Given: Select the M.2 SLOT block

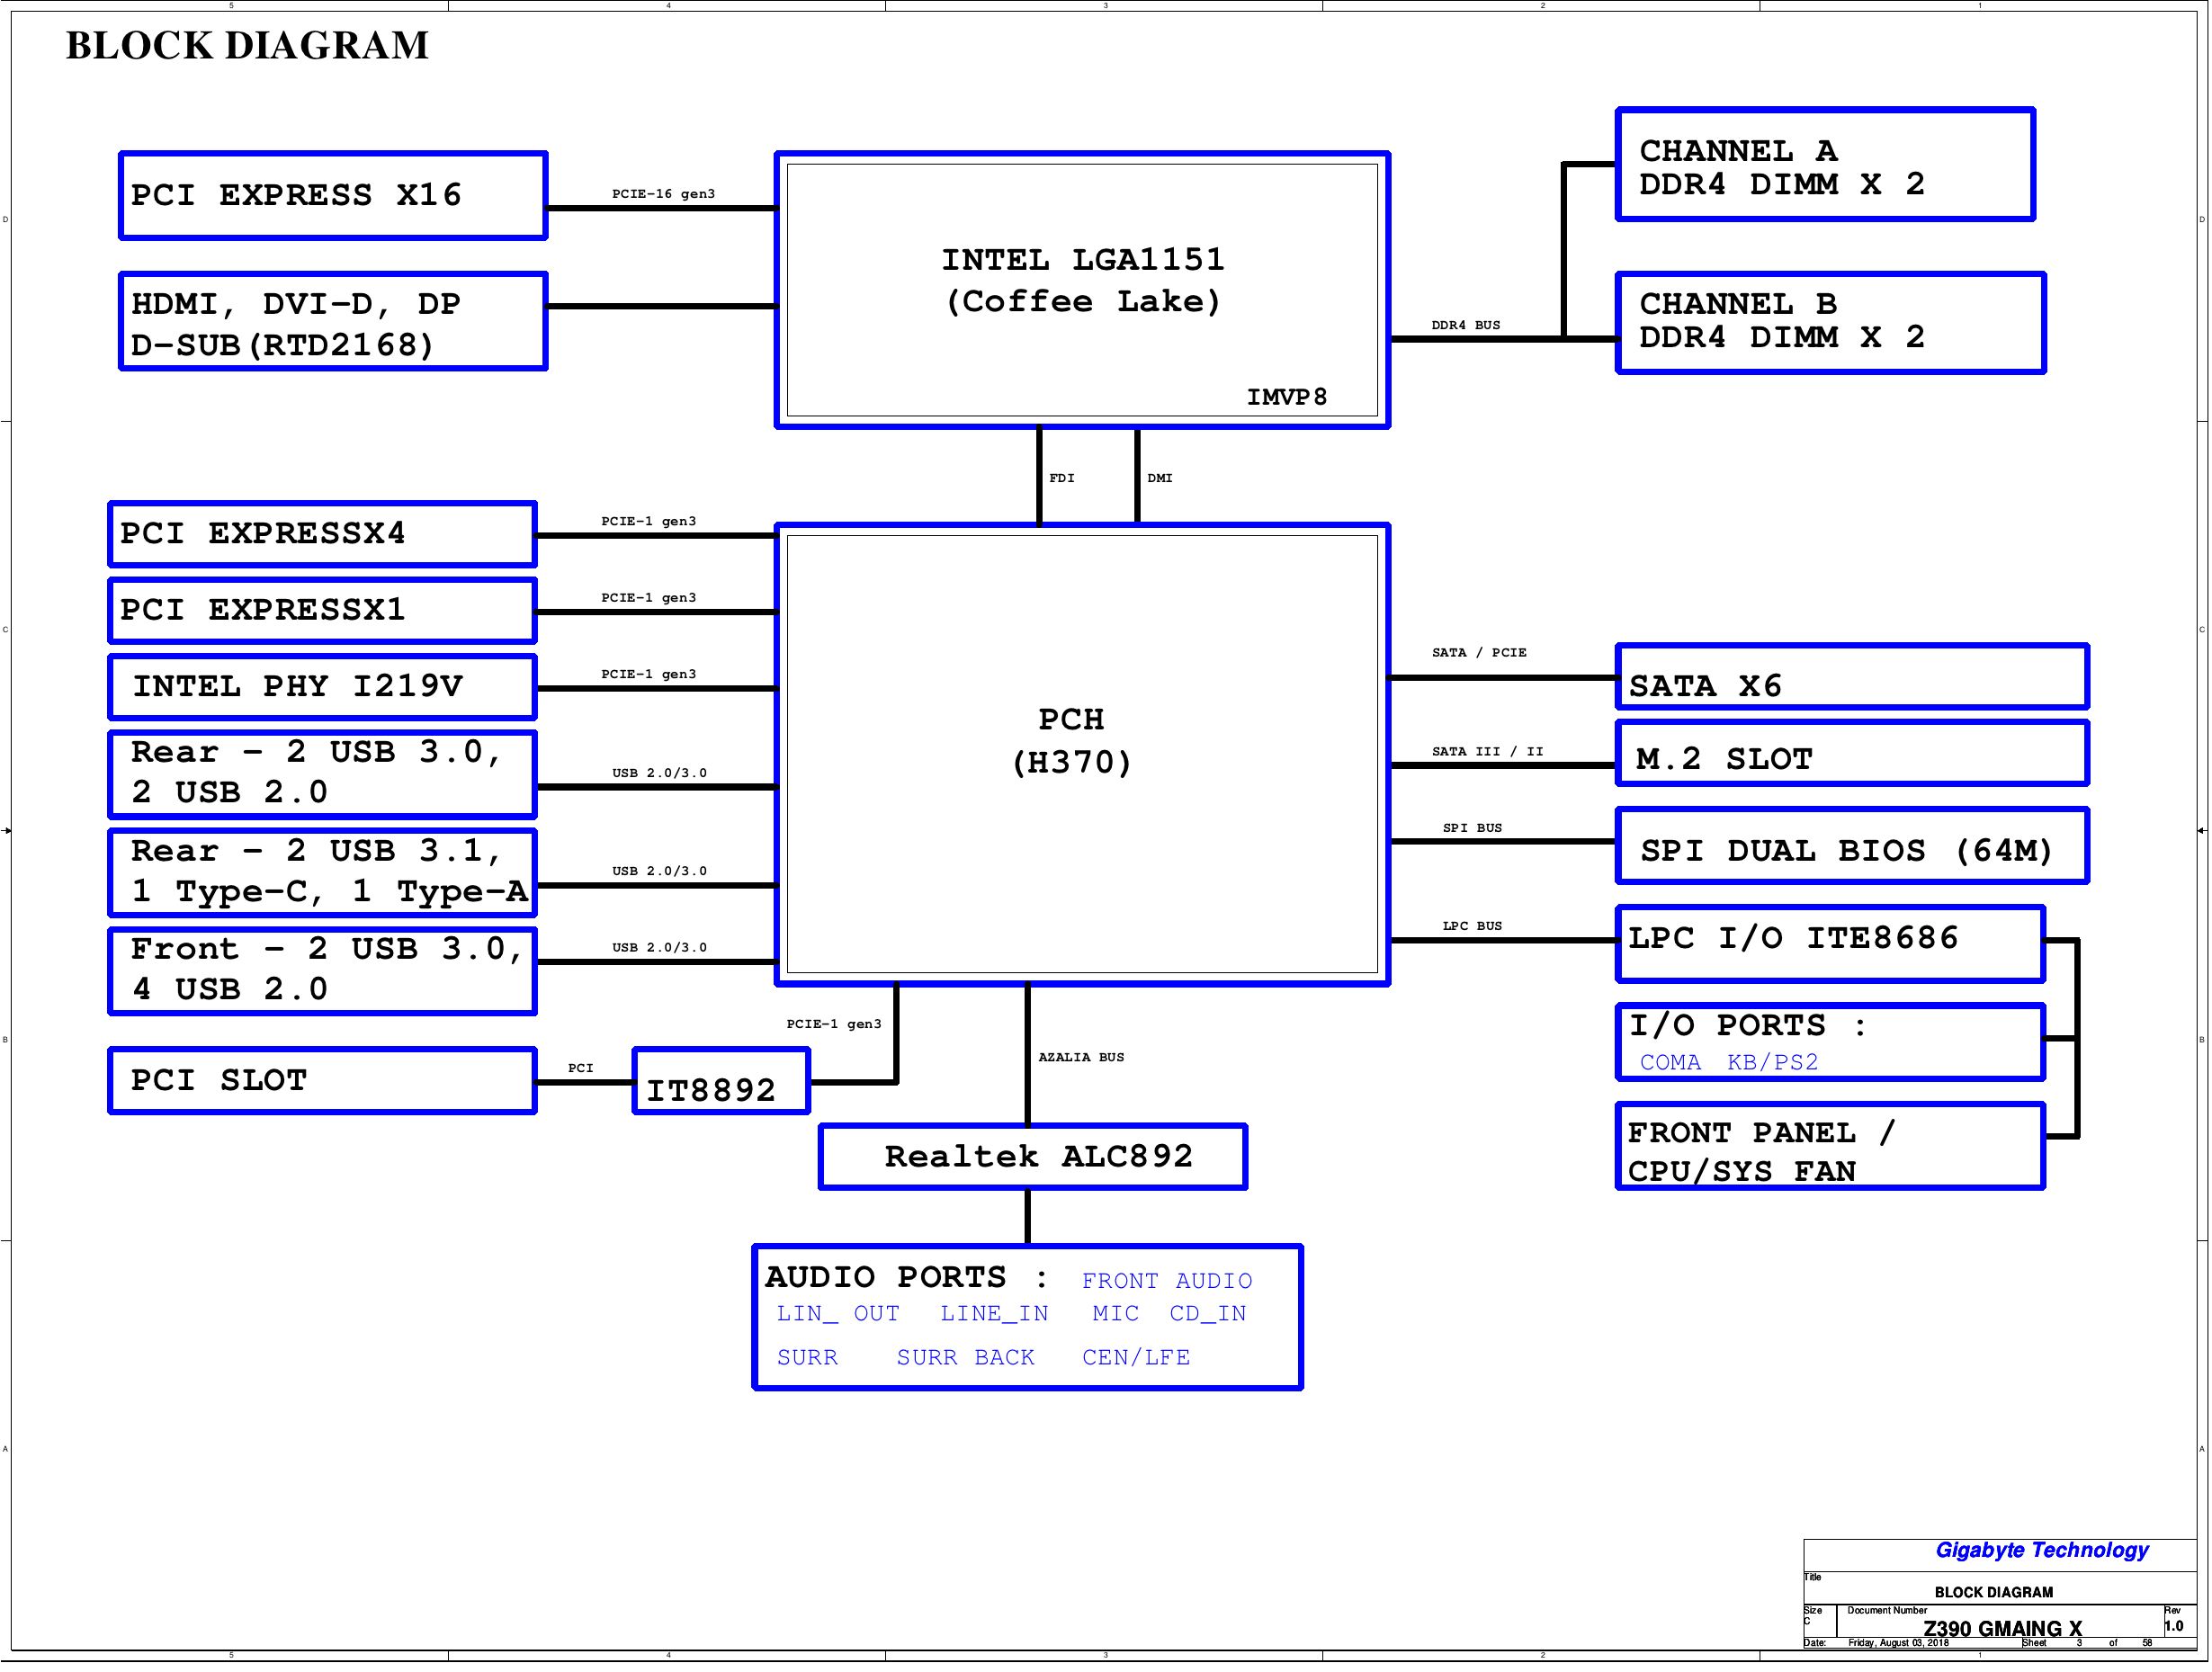Looking at the screenshot, I should coord(1852,754).
